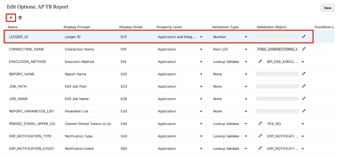Click the trash delete icon
340x156 pixels.
point(20,18)
